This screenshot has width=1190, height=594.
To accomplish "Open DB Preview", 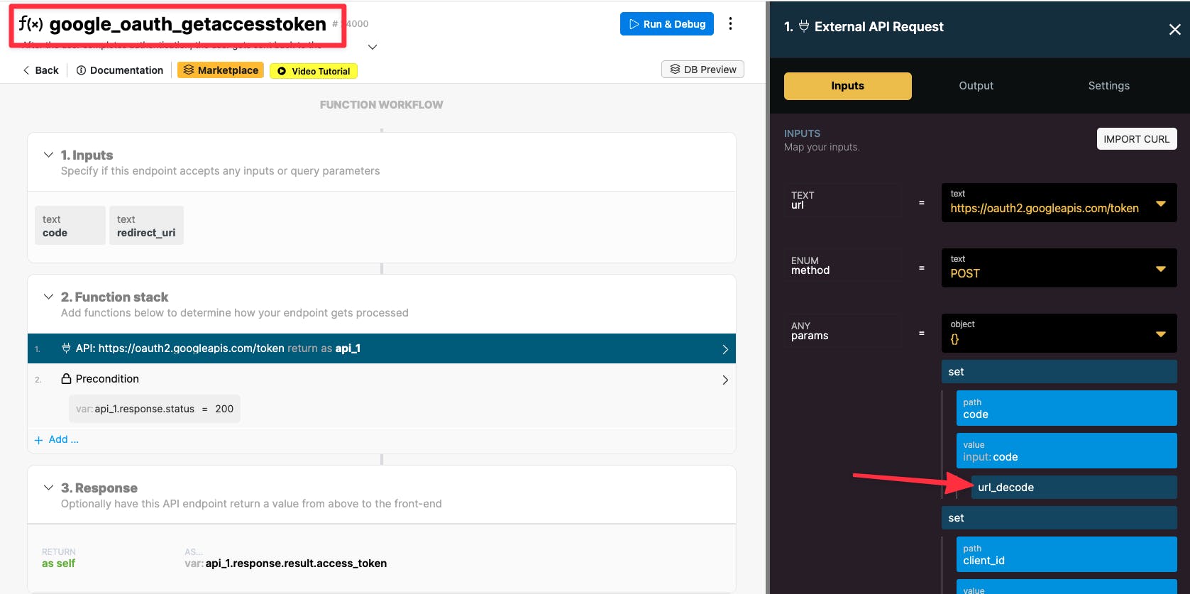I will (703, 70).
